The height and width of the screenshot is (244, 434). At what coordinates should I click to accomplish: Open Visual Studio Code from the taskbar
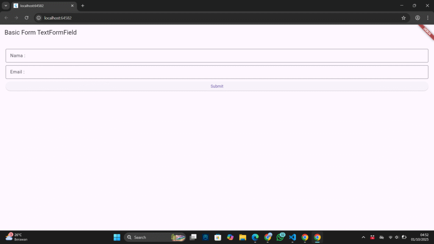[x=292, y=237]
